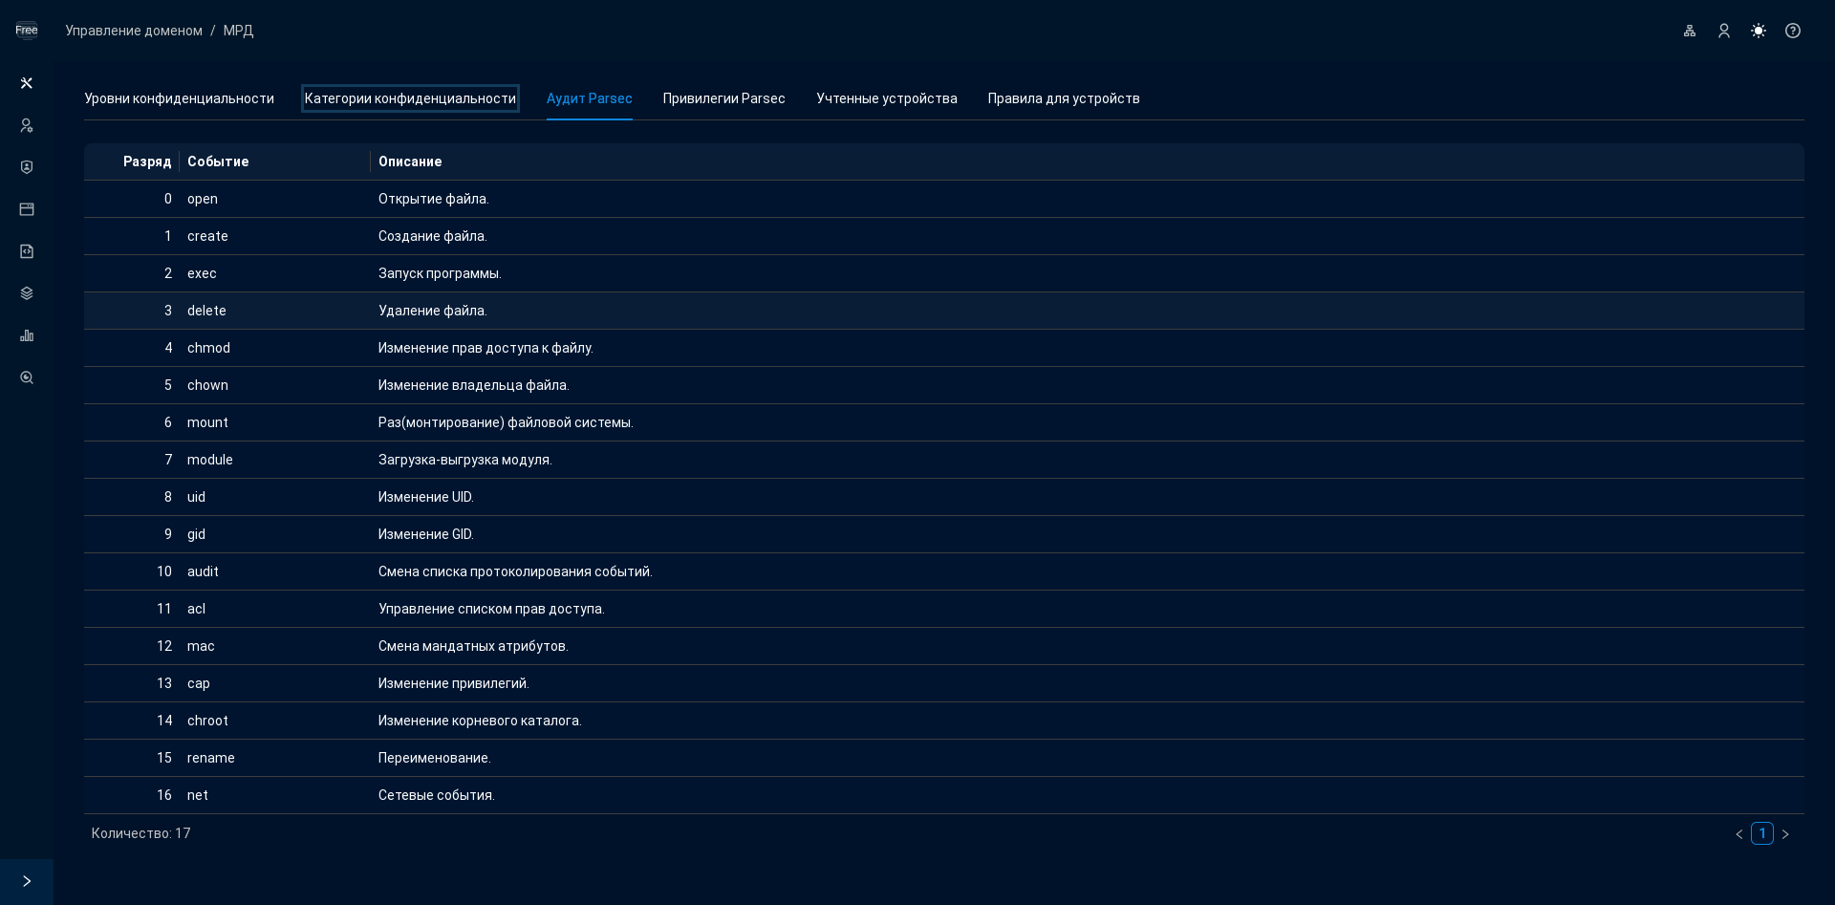Open the magnifier search sidebar icon
The width and height of the screenshot is (1835, 905).
pyautogui.click(x=27, y=377)
